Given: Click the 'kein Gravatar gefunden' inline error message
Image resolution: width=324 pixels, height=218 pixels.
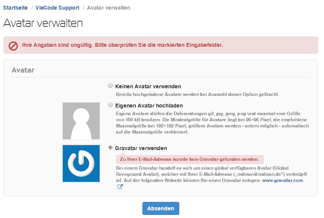Looking at the screenshot, I should tap(190, 159).
